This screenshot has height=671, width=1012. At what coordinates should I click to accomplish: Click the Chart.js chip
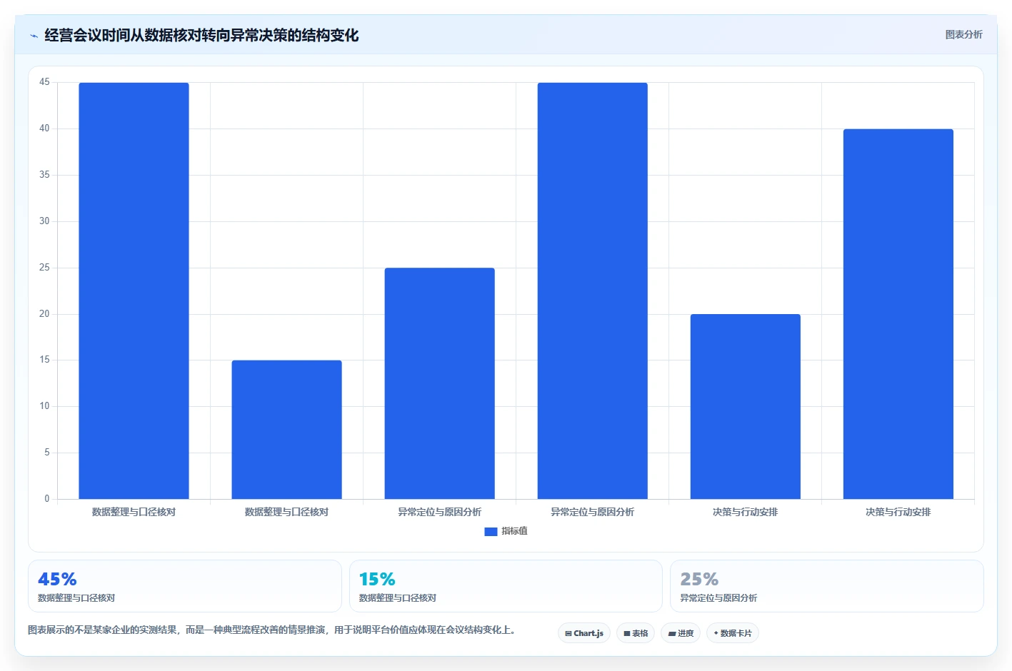(584, 633)
